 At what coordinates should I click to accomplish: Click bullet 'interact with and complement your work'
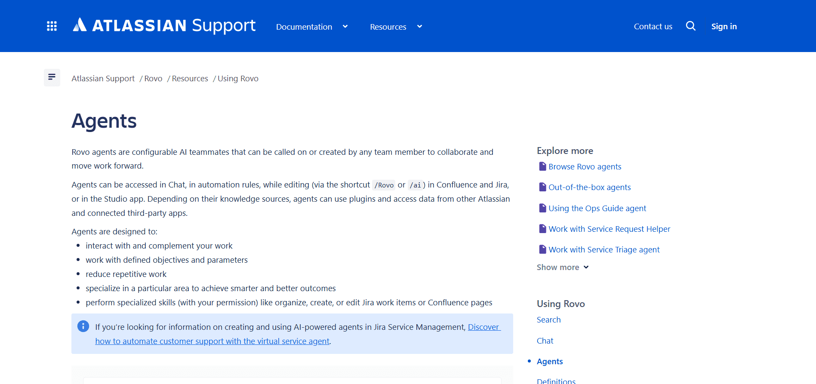[159, 246]
